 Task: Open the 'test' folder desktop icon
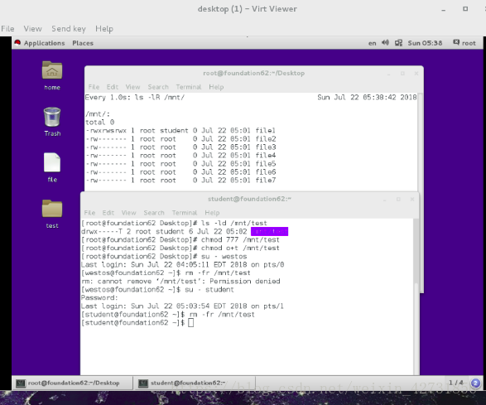(x=52, y=209)
